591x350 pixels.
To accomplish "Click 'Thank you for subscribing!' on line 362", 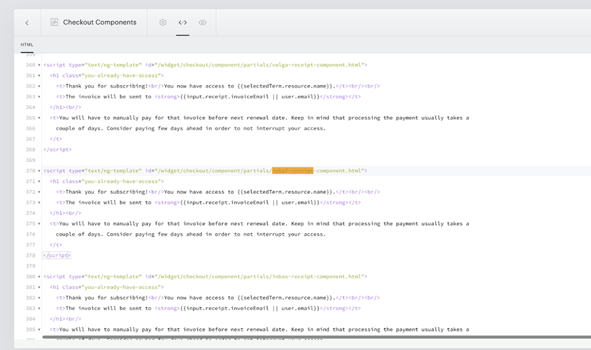I will (107, 86).
